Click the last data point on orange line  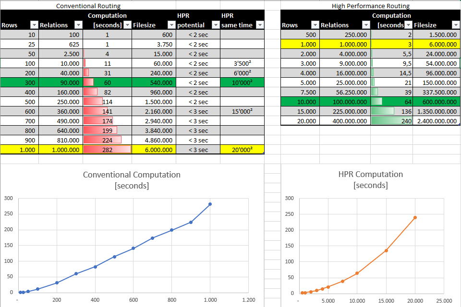[x=415, y=217]
